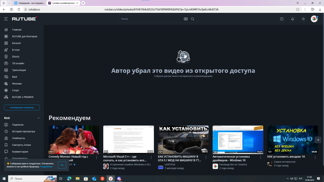Click the RUTUBE logo

pyautogui.click(x=24, y=19)
